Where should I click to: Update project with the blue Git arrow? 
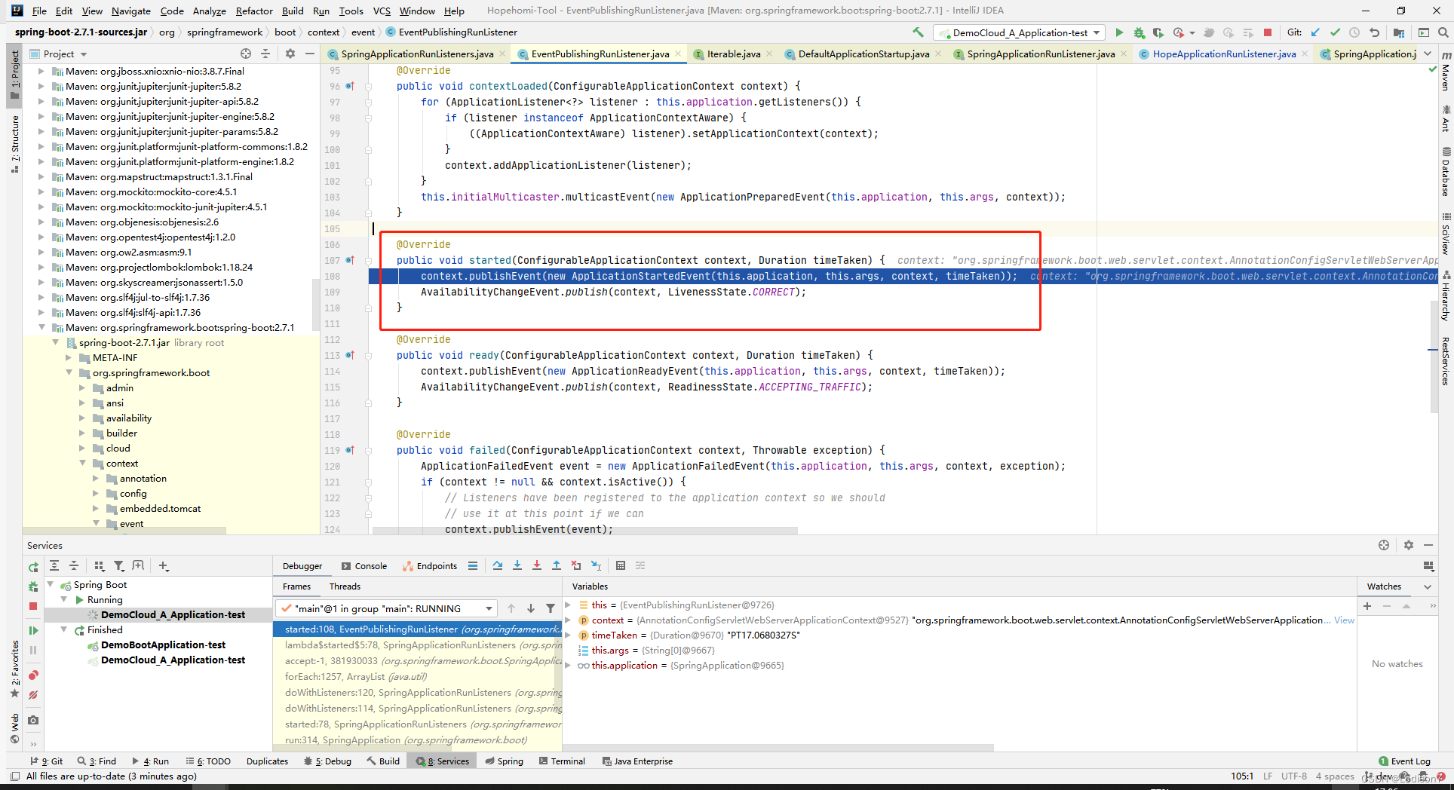point(1316,32)
